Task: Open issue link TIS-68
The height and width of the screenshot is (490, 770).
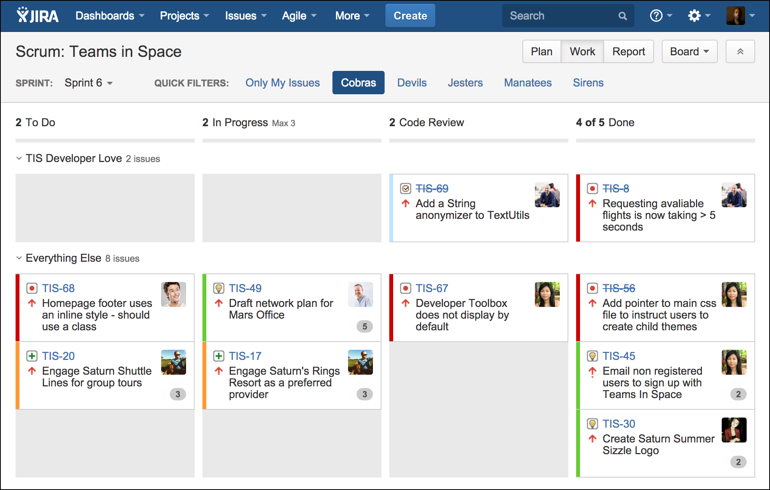Action: click(58, 288)
